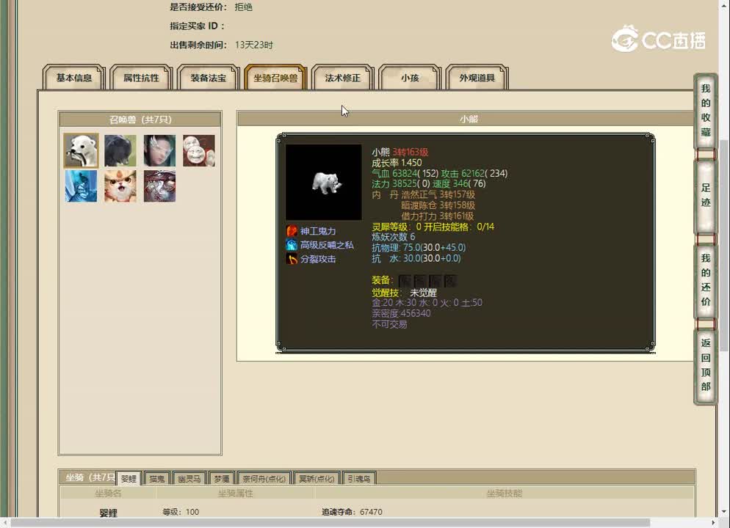Click the 神工鬼力 skill name
This screenshot has height=528, width=730.
point(318,231)
